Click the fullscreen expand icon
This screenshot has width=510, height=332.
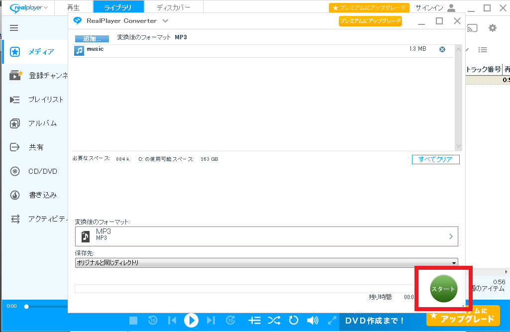pos(332,321)
